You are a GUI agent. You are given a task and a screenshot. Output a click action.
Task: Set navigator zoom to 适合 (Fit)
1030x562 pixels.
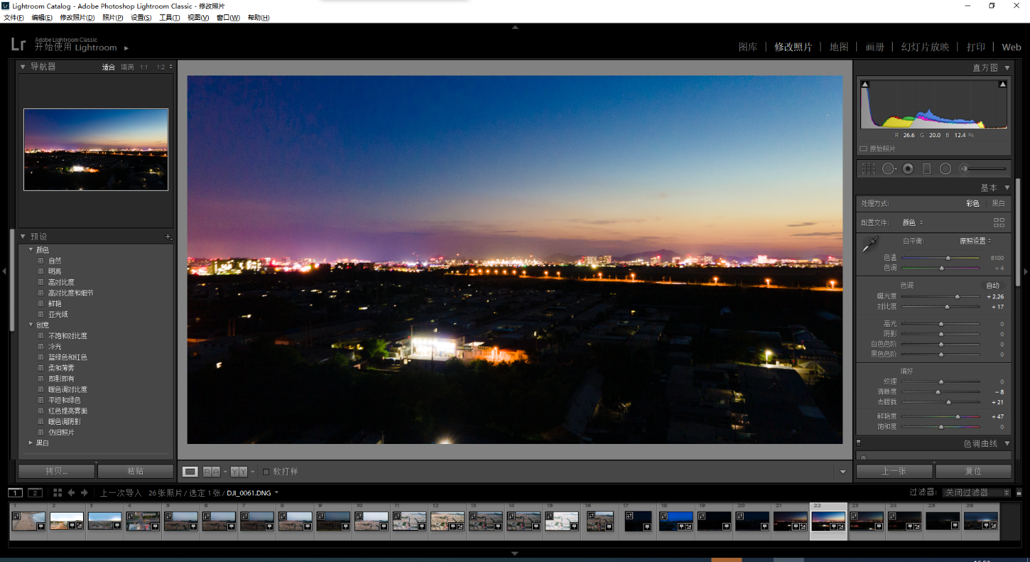(108, 67)
